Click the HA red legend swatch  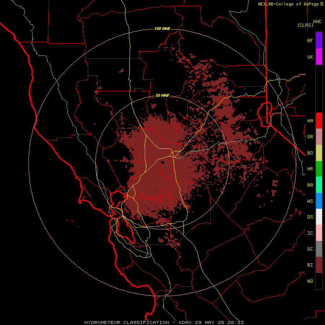pyautogui.click(x=319, y=121)
